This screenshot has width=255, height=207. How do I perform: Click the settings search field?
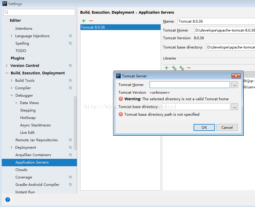pyautogui.click(x=39, y=12)
